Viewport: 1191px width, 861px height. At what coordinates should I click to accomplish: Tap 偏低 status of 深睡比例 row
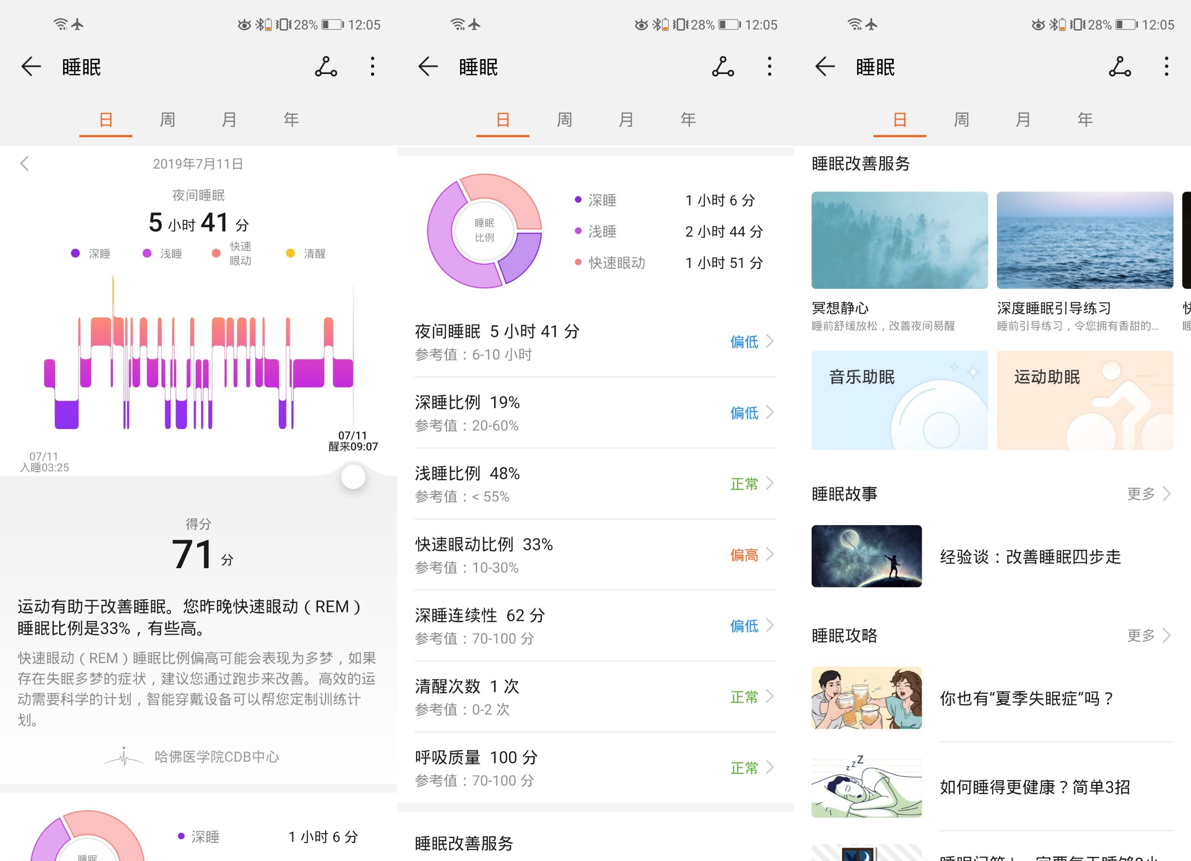pyautogui.click(x=744, y=413)
